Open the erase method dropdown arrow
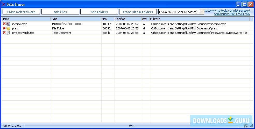The width and height of the screenshot is (255, 129). (x=202, y=12)
